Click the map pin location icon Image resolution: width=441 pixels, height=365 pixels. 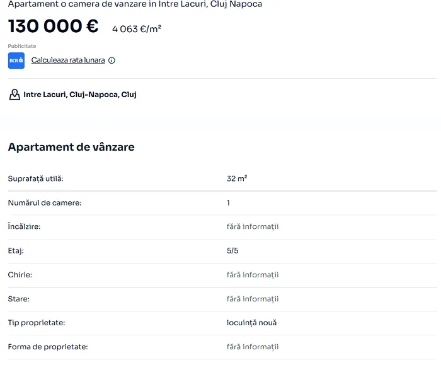pos(14,95)
